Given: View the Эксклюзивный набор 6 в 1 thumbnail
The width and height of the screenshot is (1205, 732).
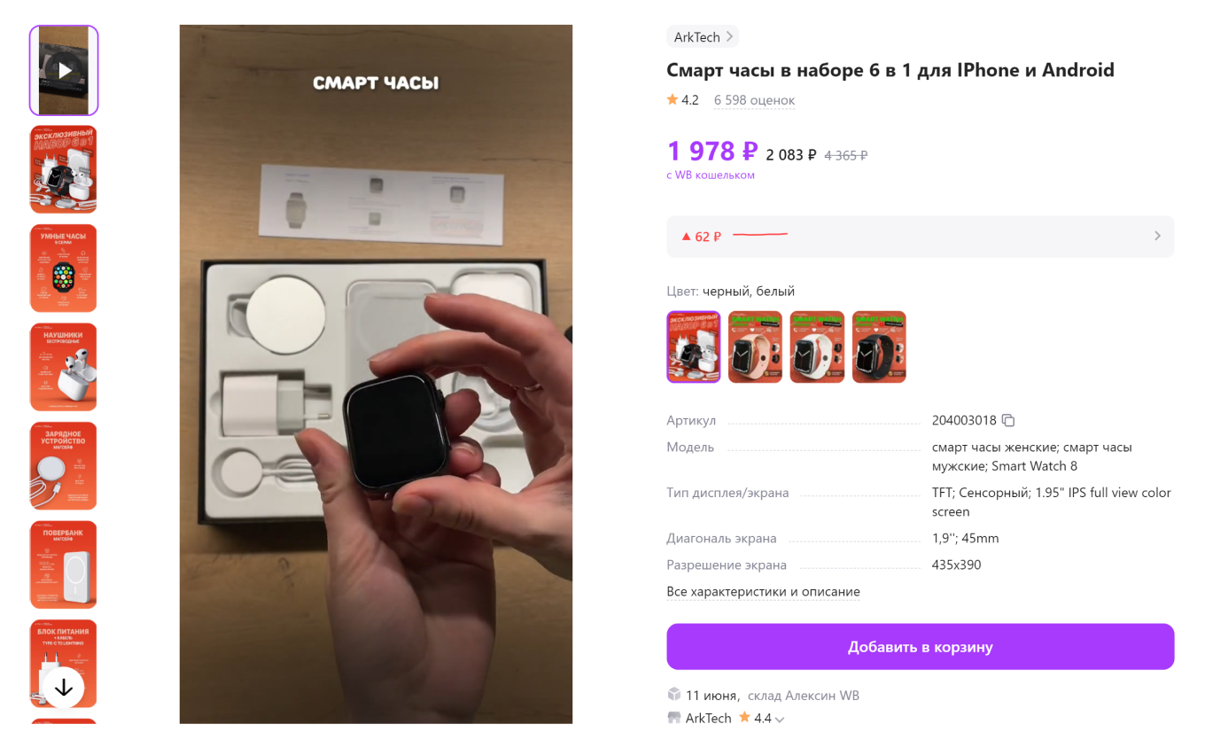Looking at the screenshot, I should pyautogui.click(x=64, y=169).
